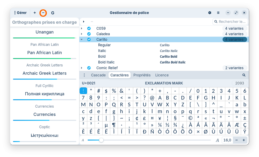The image size is (259, 157).
Task: Click the Gérer menu button
Action: coord(20,13)
